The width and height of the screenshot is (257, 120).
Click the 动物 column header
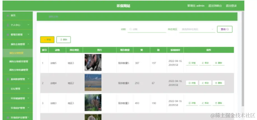[x=57, y=50]
